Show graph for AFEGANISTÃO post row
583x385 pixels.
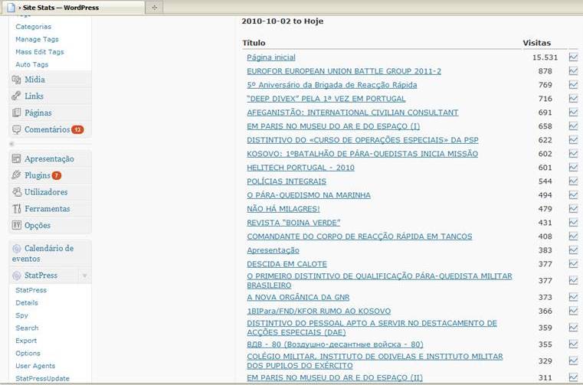pyautogui.click(x=573, y=113)
